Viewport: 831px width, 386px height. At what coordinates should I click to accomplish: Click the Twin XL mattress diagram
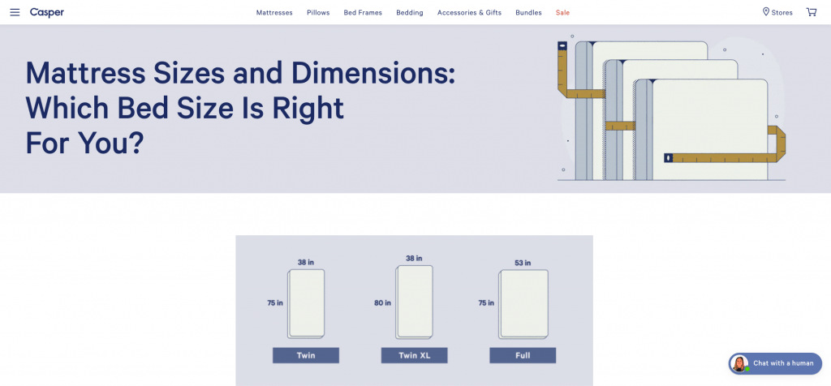pos(415,302)
